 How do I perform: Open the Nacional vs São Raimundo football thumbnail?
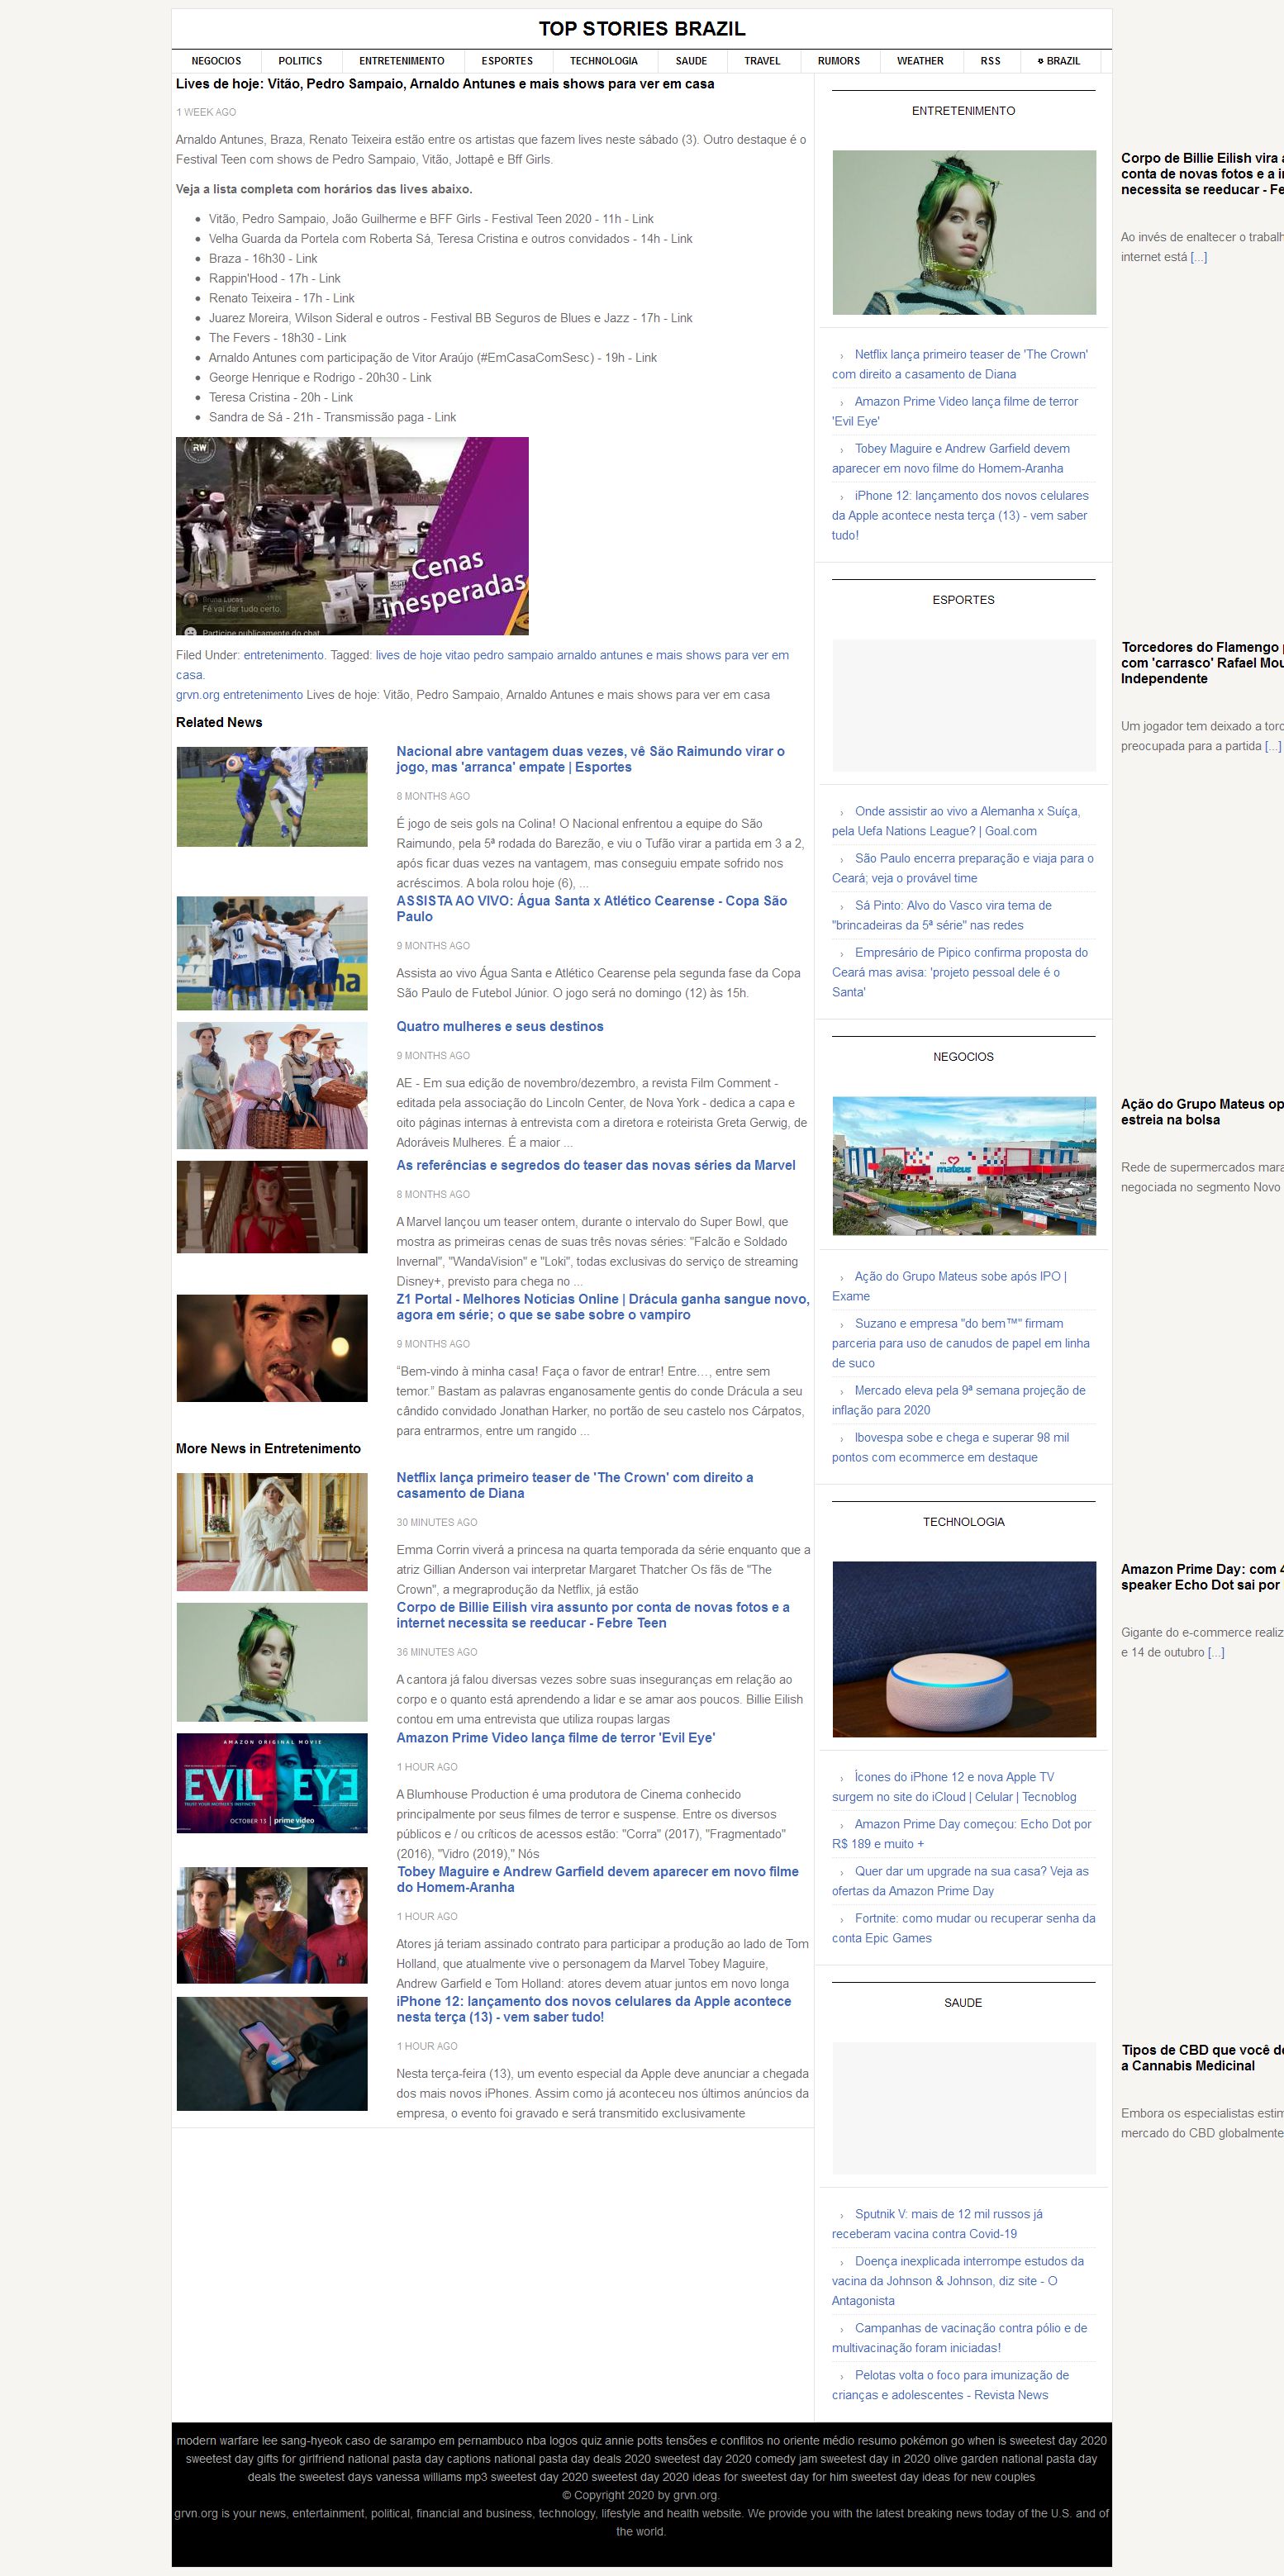[272, 797]
